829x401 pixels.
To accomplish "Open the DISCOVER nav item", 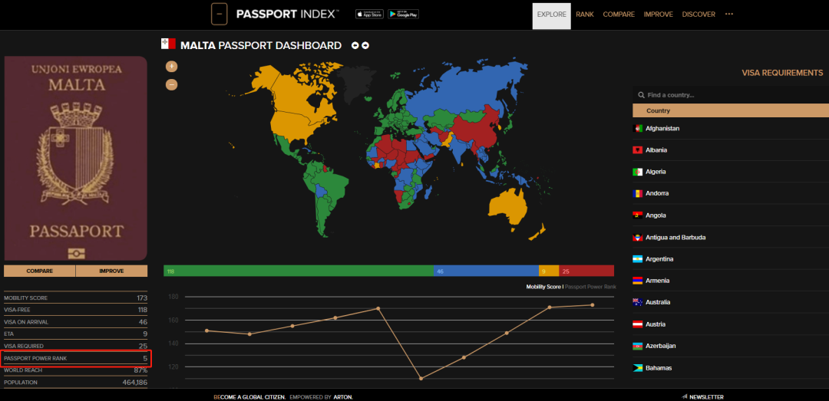I will point(699,15).
